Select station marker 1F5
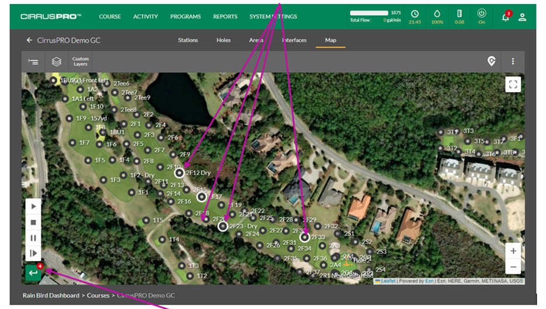 pos(88,160)
